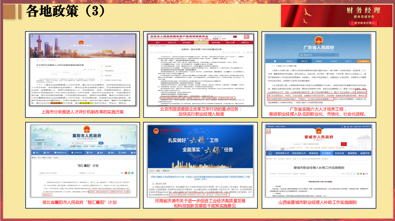Click the green WeChat share icon on Xiangyang article
The image size is (395, 221).
[129, 173]
